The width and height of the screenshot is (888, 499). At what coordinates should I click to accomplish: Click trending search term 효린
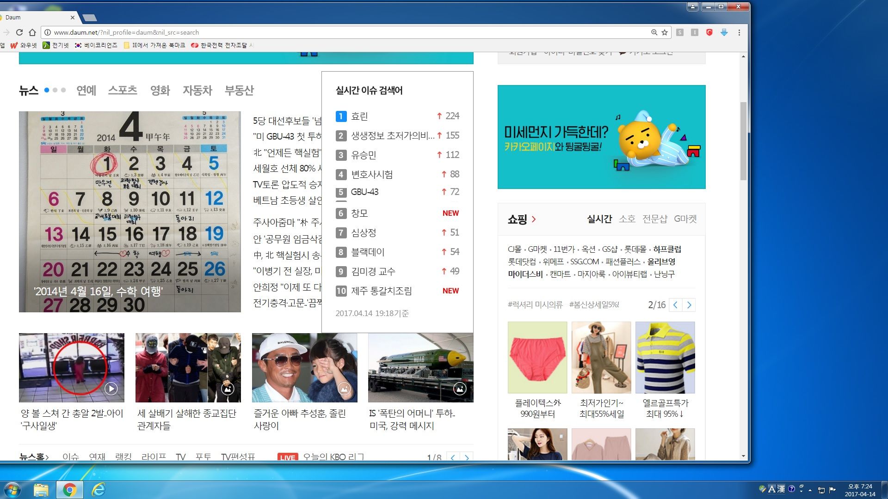click(x=359, y=116)
